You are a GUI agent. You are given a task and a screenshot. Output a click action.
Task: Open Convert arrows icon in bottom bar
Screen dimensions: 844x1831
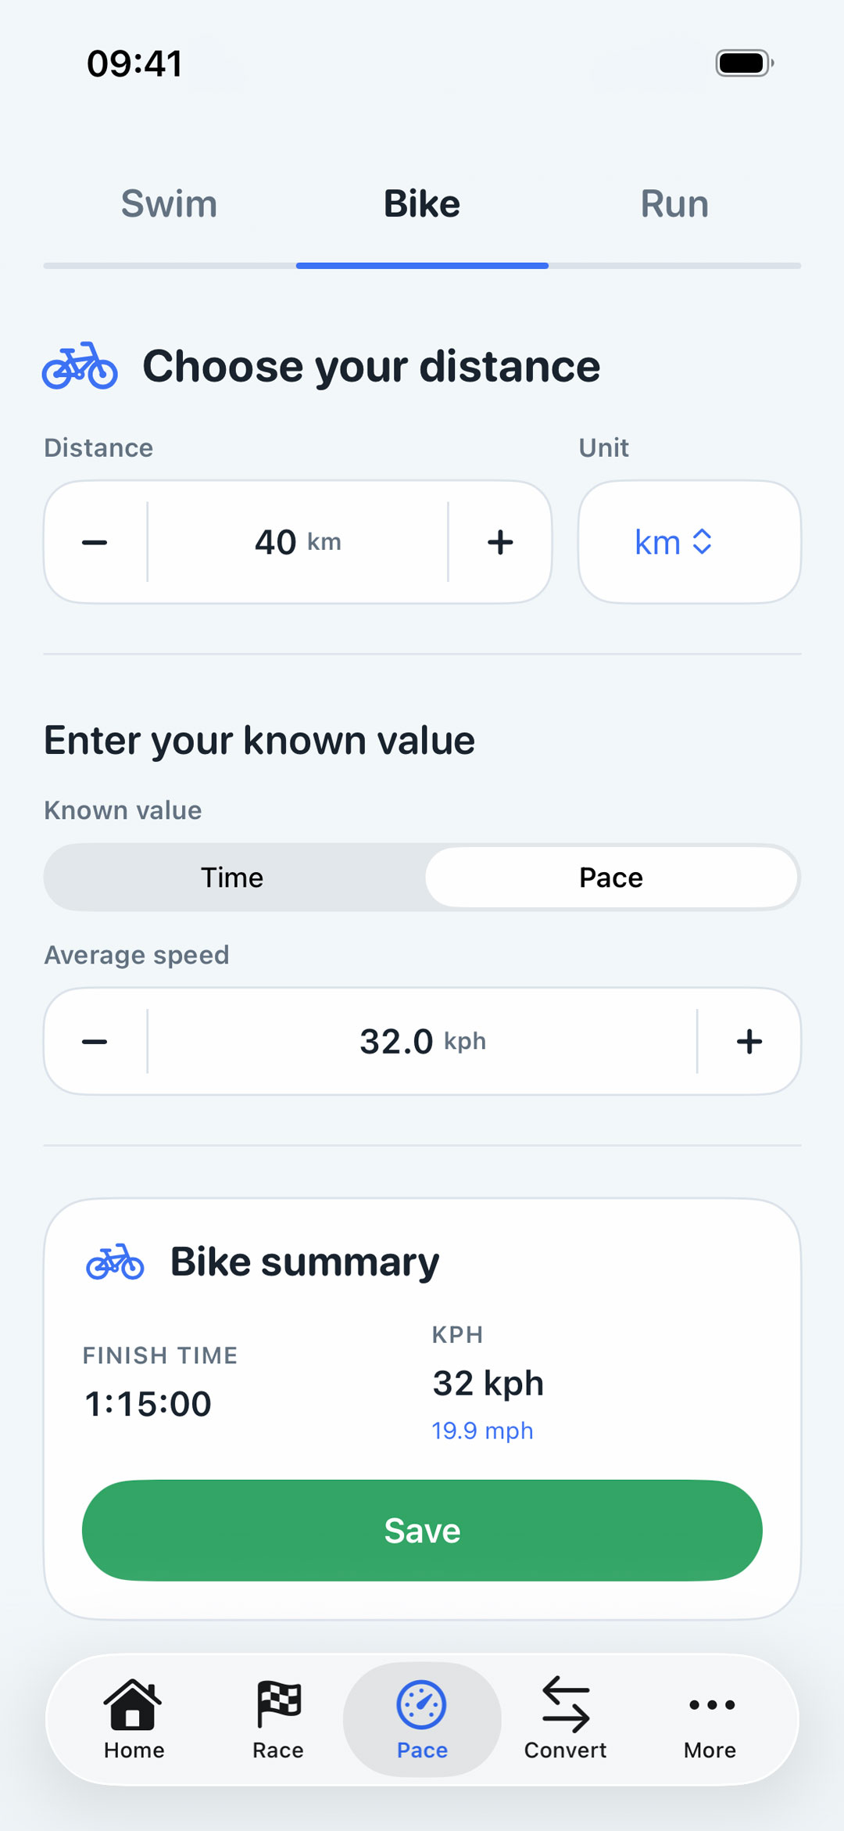pyautogui.click(x=565, y=1704)
